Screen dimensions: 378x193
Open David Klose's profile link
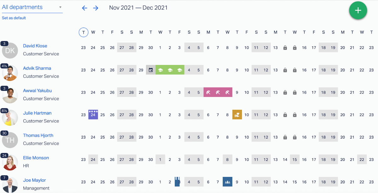[x=35, y=46]
